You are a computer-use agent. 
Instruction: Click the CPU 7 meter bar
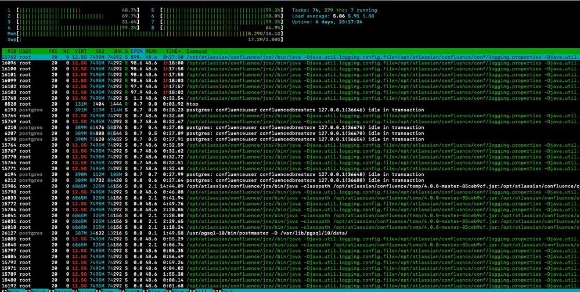point(217,22)
